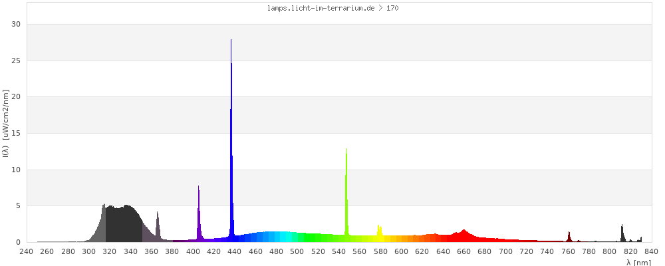Click the x-axis tick label '280'
The image size is (665, 266).
click(68, 251)
